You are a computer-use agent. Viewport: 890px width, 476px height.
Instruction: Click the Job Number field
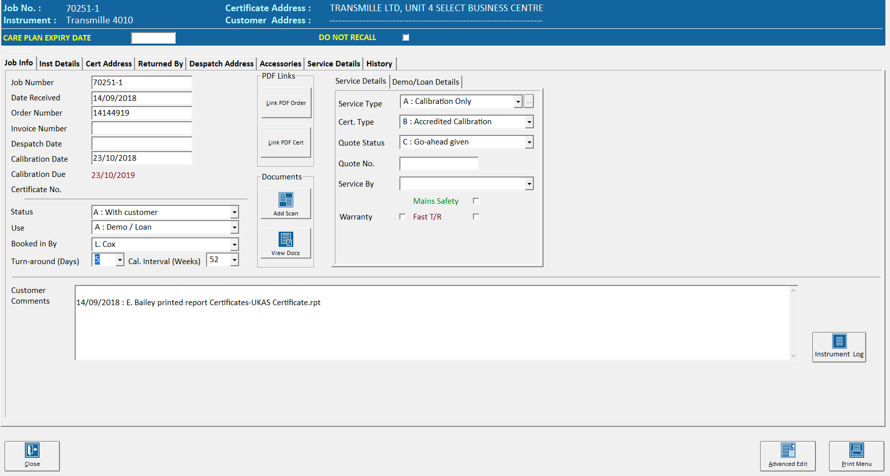pos(142,83)
